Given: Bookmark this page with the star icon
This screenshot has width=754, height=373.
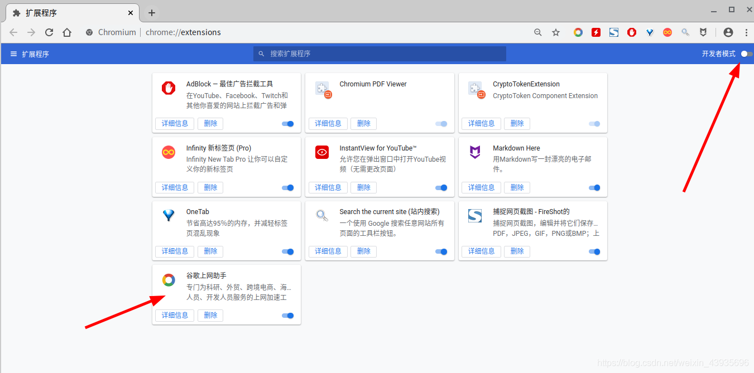Looking at the screenshot, I should [556, 32].
